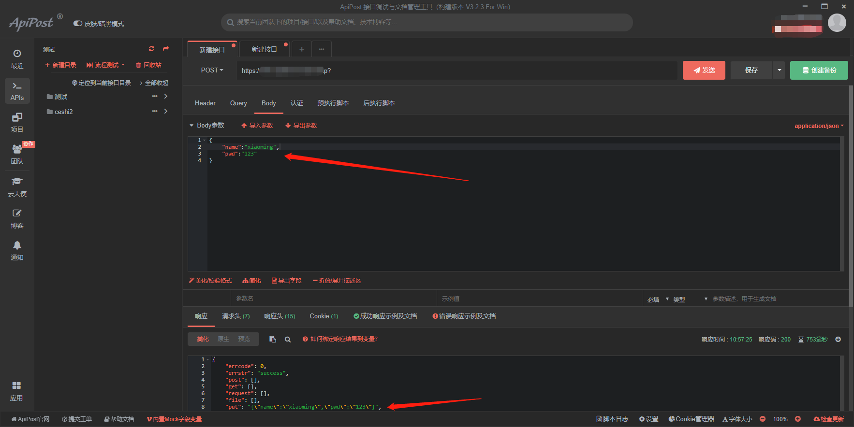This screenshot has height=427, width=854.
Task: Switch to the 后执行脚本 tab
Action: 379,103
